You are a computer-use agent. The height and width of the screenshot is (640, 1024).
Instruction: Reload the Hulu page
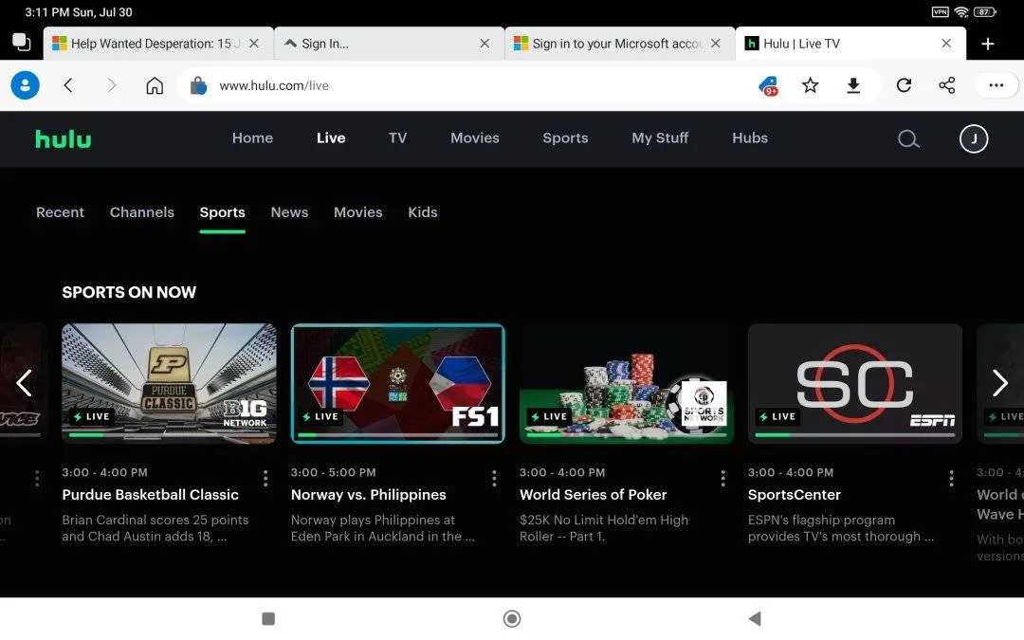[904, 85]
